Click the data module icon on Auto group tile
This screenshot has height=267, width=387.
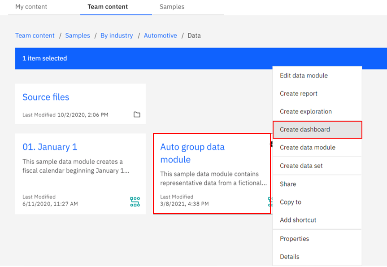click(270, 201)
